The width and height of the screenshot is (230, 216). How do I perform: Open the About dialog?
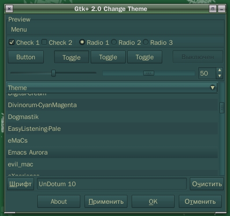59,202
